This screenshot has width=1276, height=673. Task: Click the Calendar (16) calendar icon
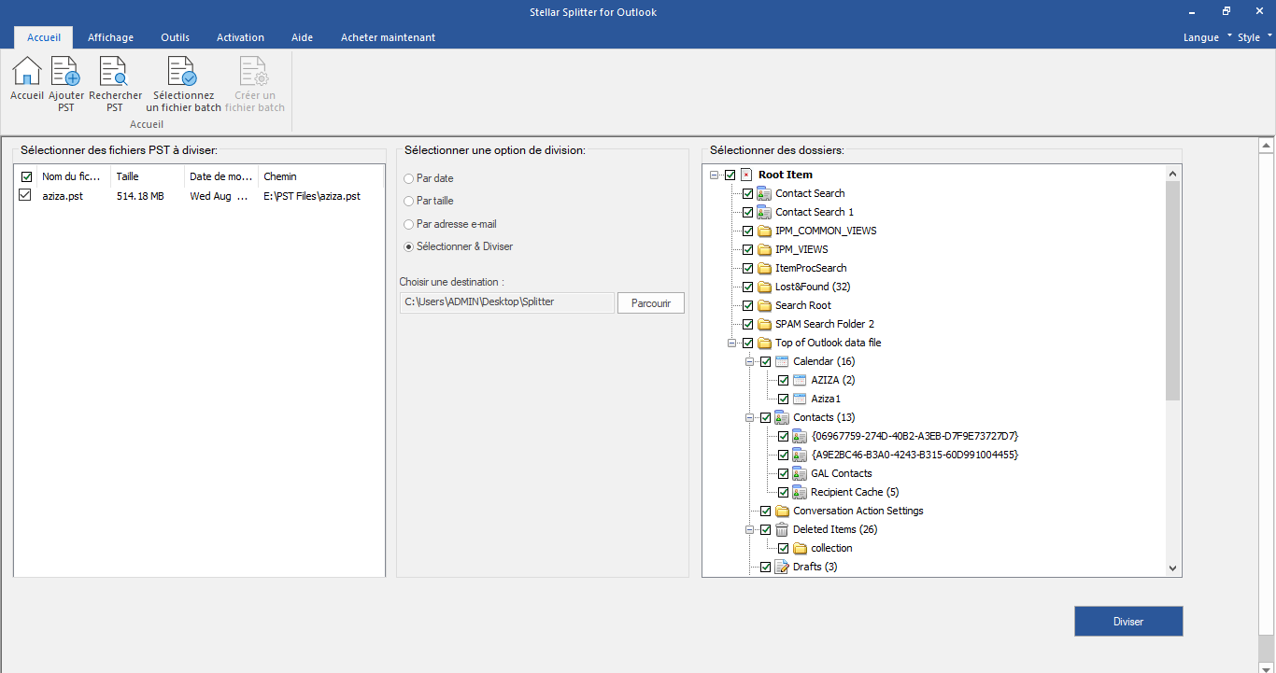(782, 361)
